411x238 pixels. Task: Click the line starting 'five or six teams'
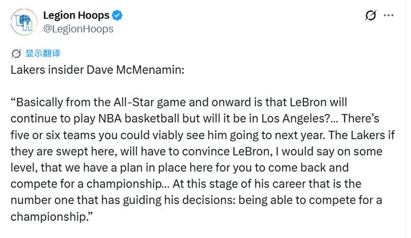[x=202, y=135]
